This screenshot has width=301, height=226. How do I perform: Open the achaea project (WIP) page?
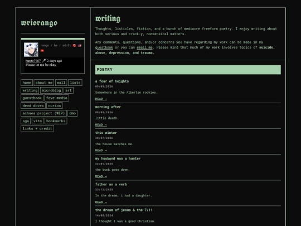tap(44, 113)
